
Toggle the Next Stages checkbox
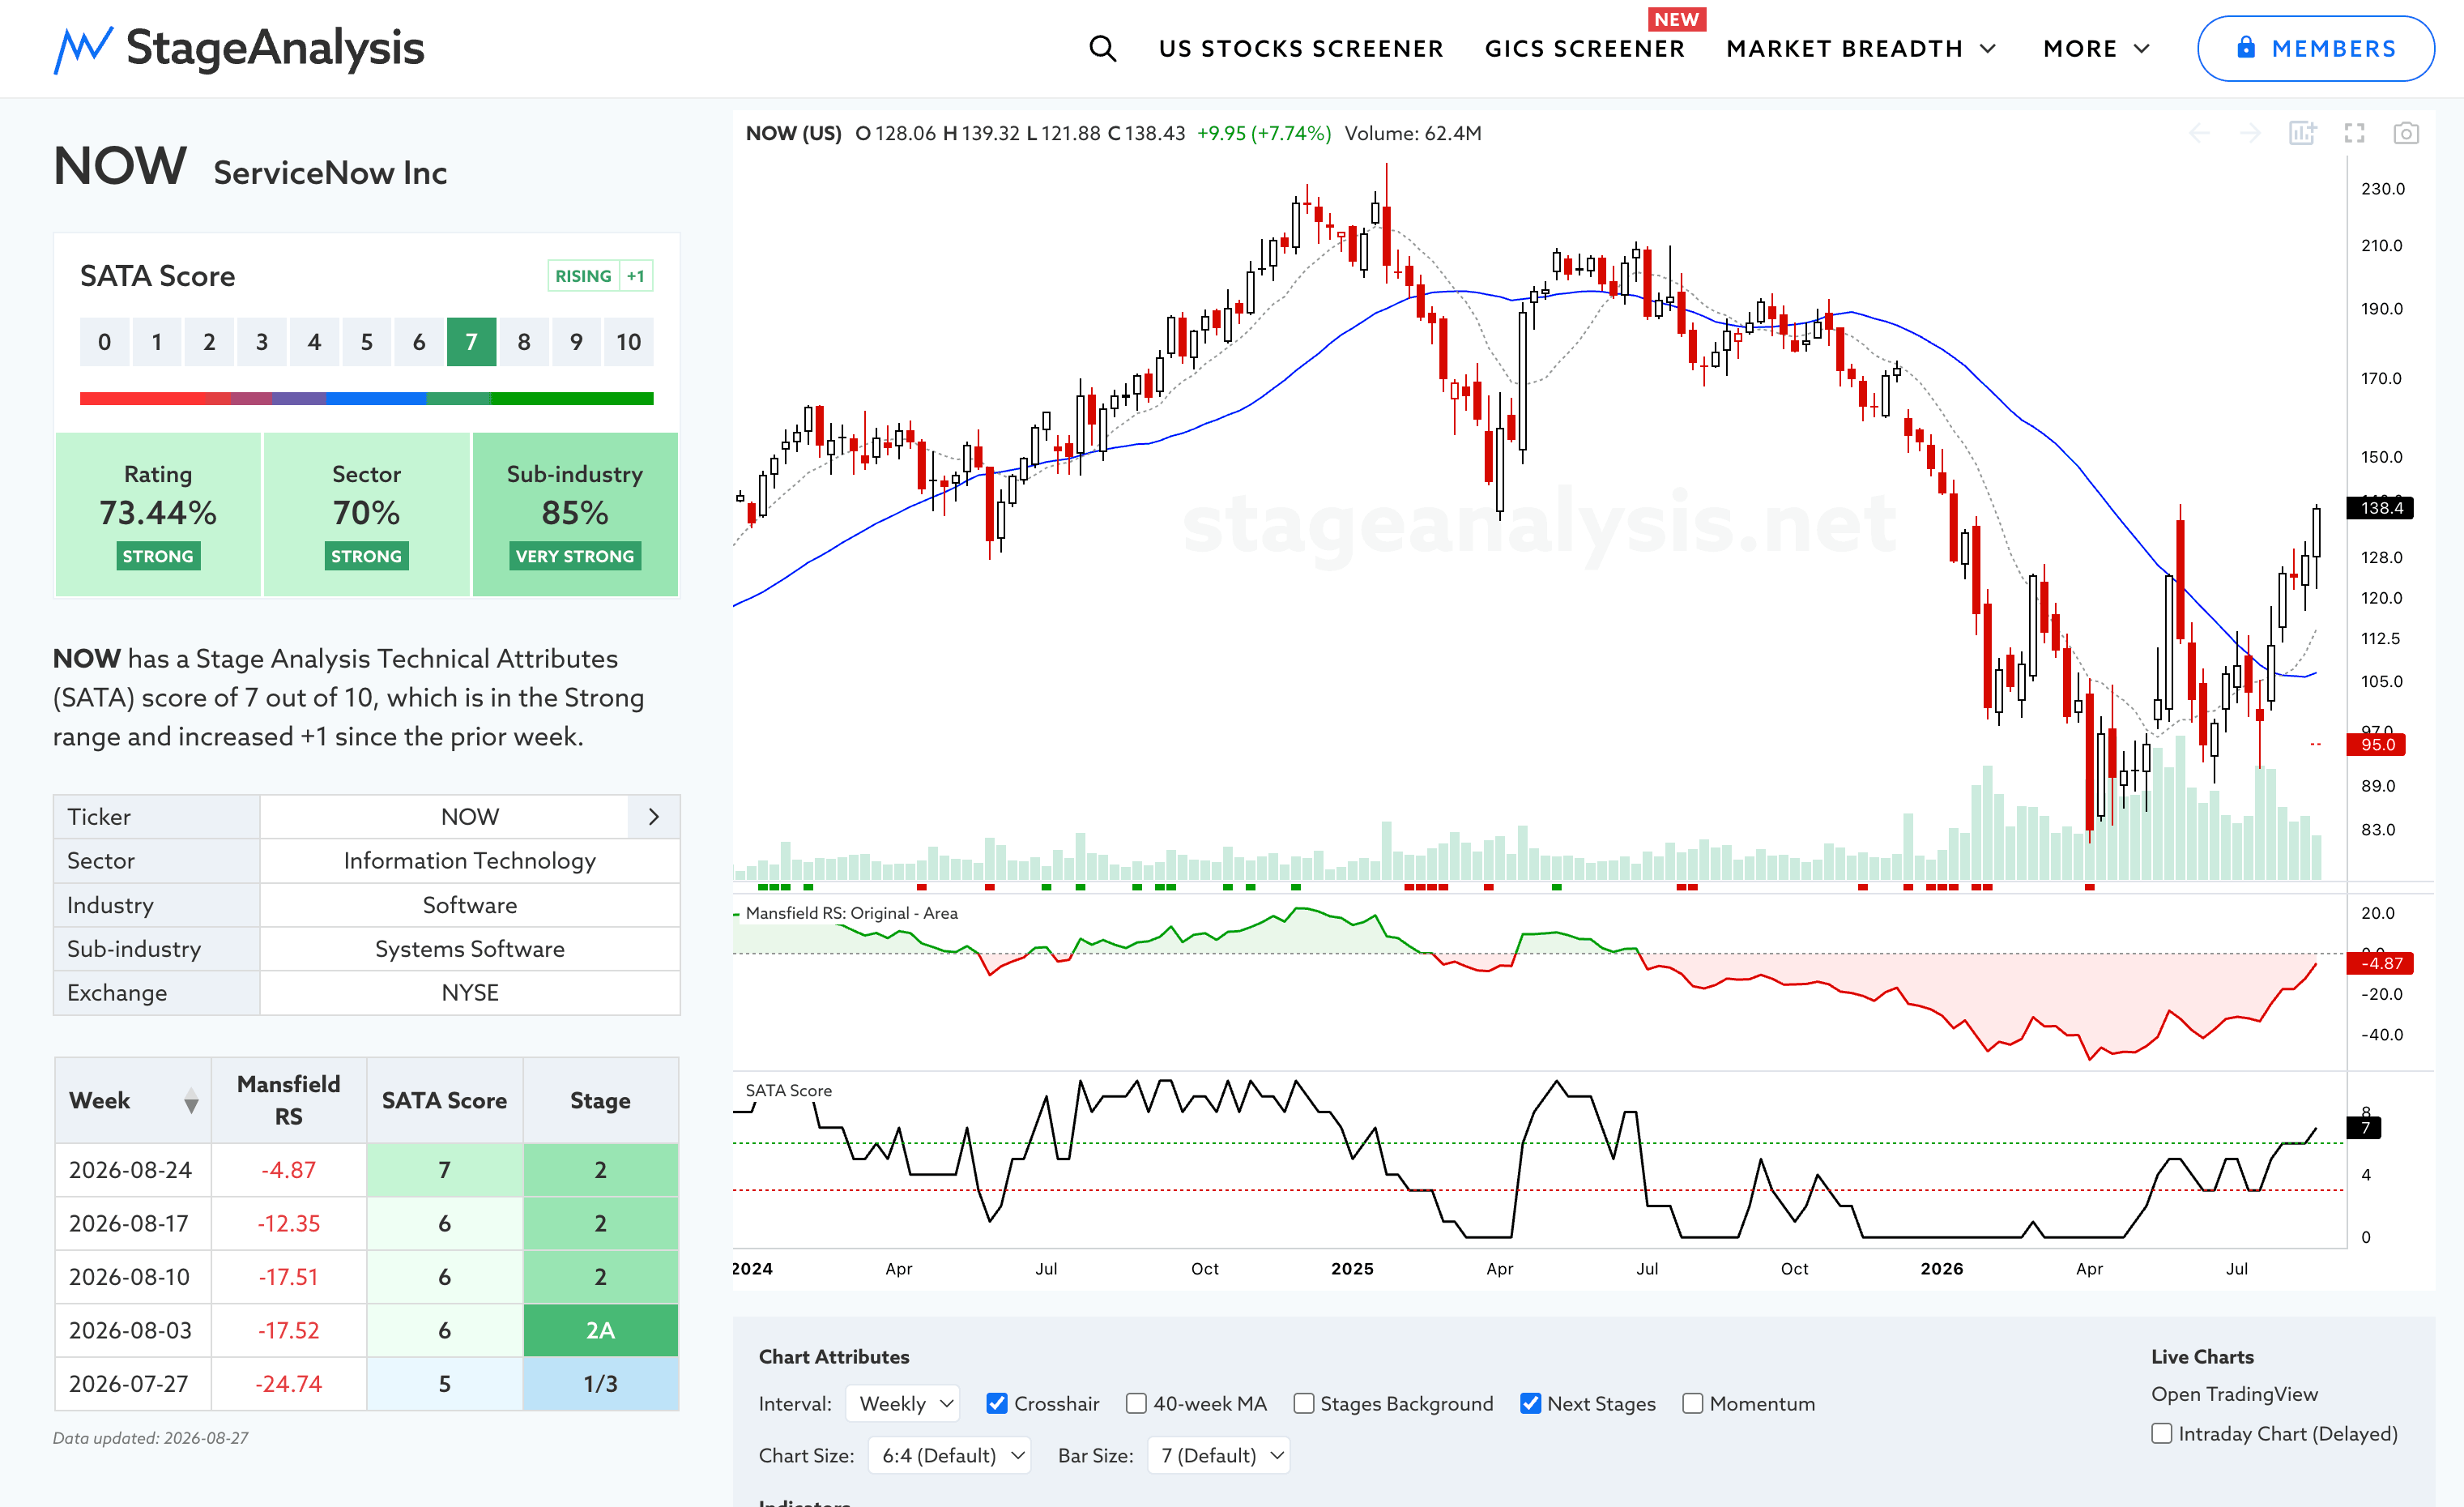pos(1530,1404)
